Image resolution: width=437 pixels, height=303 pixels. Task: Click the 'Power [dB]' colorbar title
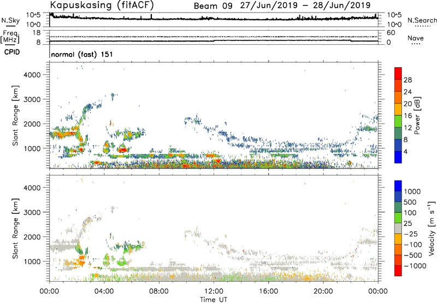tap(417, 115)
